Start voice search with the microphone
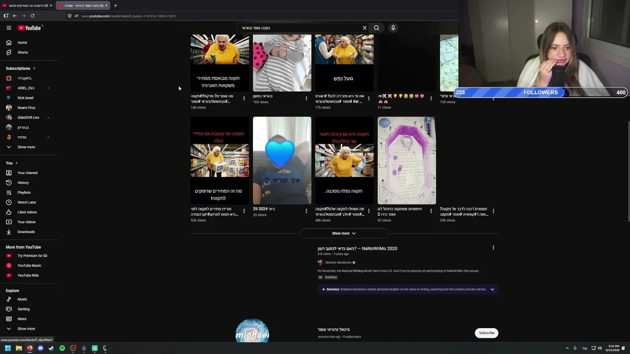The height and width of the screenshot is (354, 630). point(393,28)
